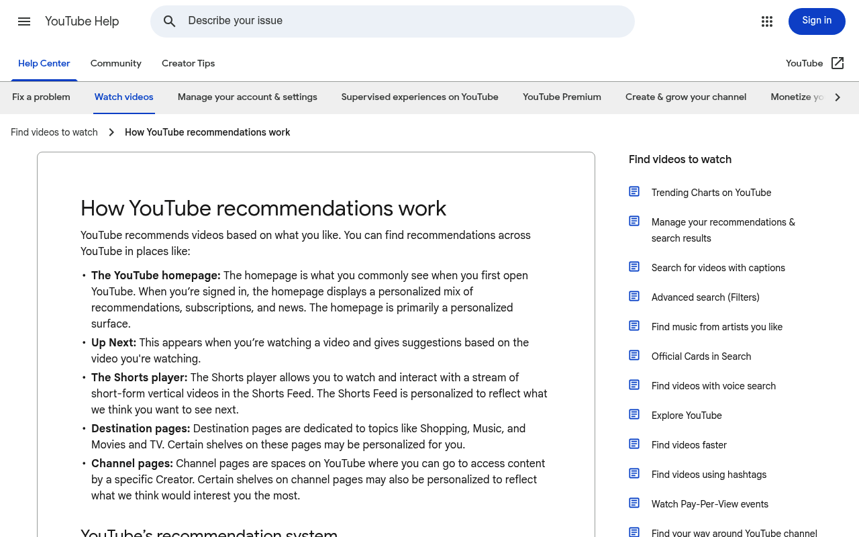Click the search magnifier icon
The height and width of the screenshot is (537, 859).
(x=170, y=21)
